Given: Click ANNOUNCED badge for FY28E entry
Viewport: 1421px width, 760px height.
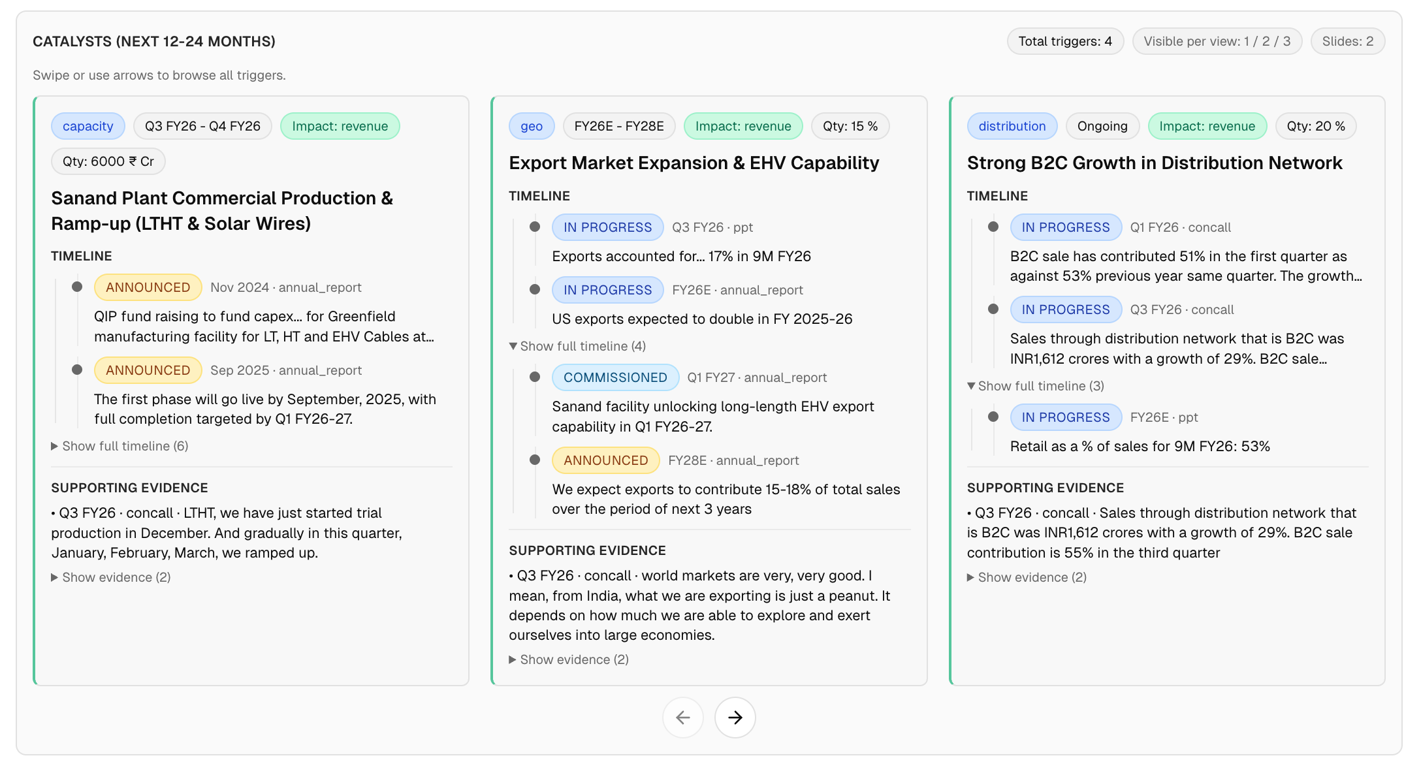Looking at the screenshot, I should pos(605,460).
